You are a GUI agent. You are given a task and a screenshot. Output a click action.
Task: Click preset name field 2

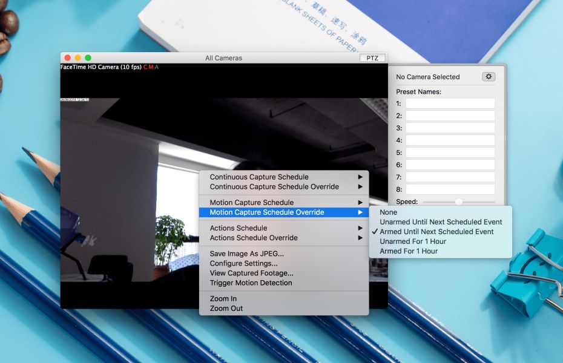pyautogui.click(x=450, y=116)
